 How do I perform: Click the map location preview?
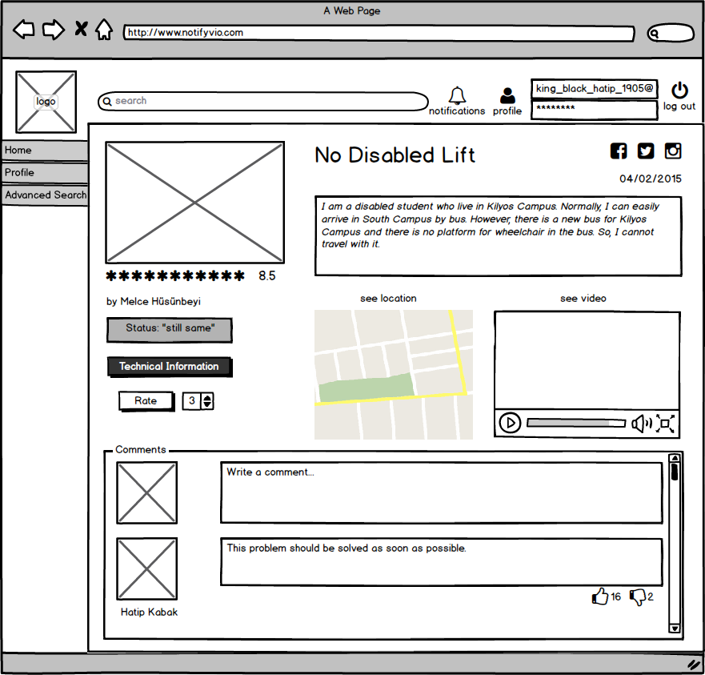coord(394,375)
